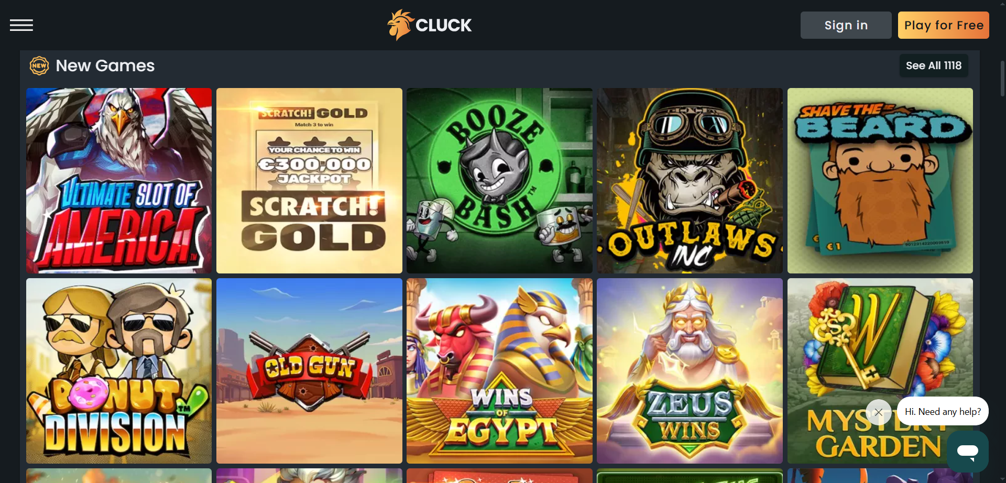1006x483 pixels.
Task: Open the hamburger navigation menu
Action: pos(21,25)
